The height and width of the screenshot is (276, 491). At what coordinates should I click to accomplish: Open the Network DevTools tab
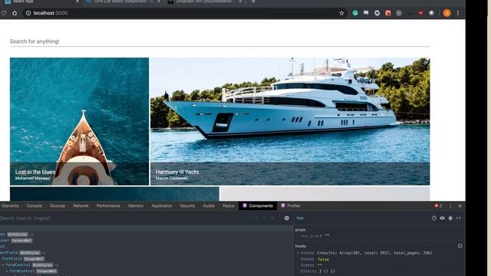tap(81, 205)
